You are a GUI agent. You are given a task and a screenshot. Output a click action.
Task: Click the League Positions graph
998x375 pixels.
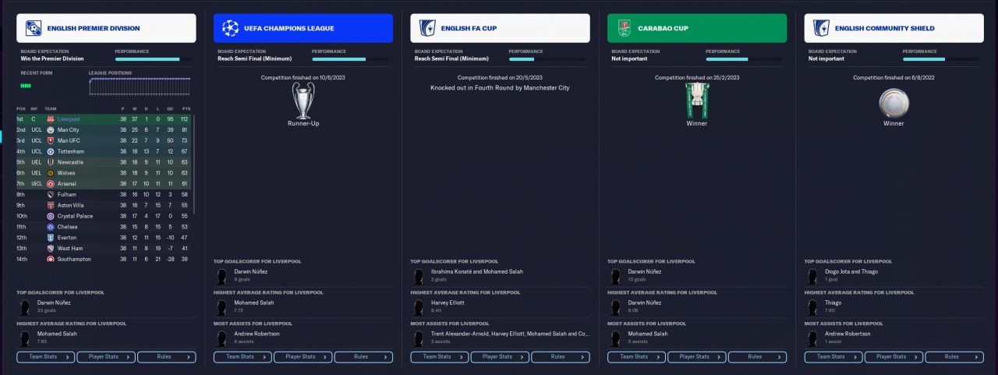click(139, 86)
